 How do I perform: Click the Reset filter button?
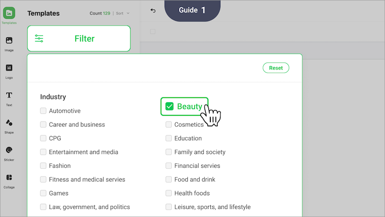(x=276, y=68)
